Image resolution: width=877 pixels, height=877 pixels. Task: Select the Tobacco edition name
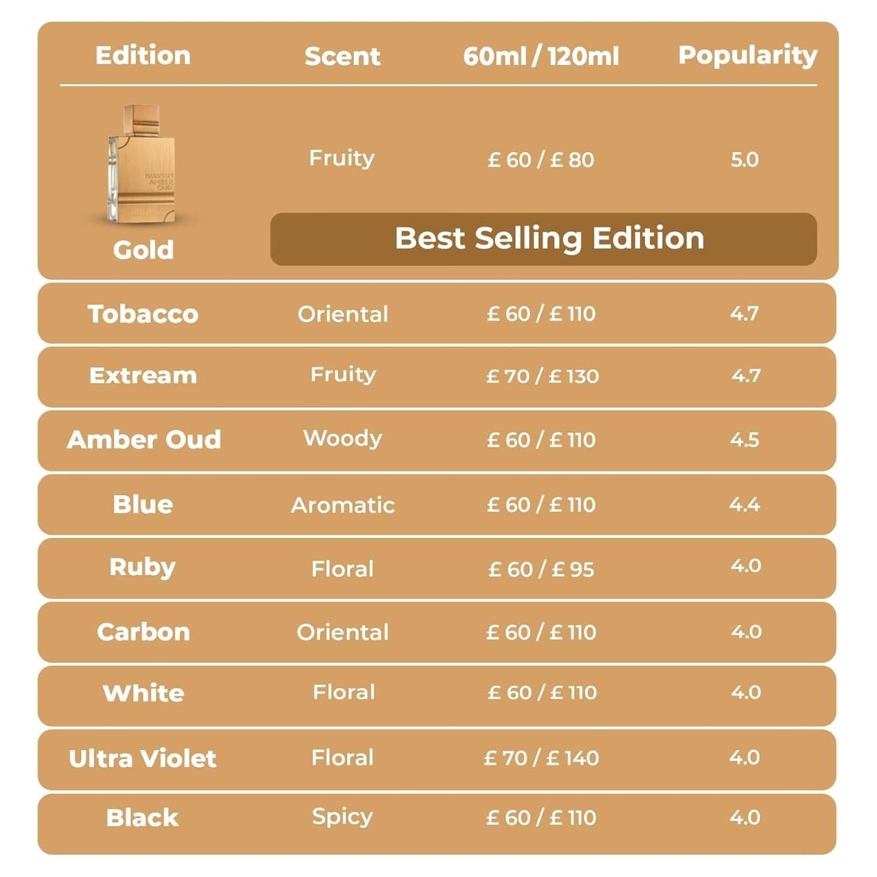[x=143, y=314]
